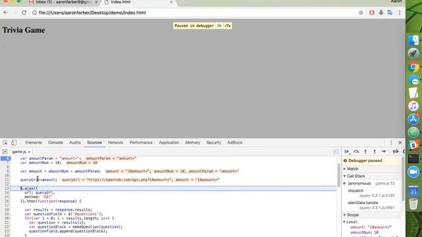Click the amountNum value in Local scope
The height and width of the screenshot is (237, 422).
coord(376,232)
